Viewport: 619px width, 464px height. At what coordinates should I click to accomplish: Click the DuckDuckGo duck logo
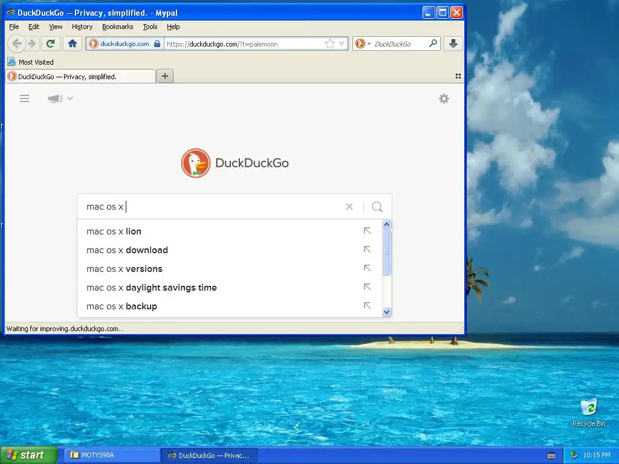[x=196, y=163]
